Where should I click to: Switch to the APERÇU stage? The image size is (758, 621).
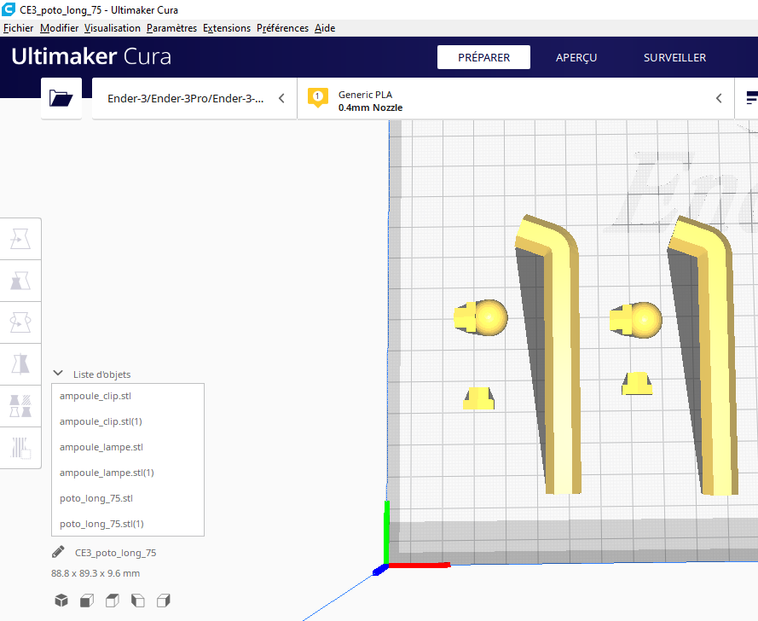(576, 57)
